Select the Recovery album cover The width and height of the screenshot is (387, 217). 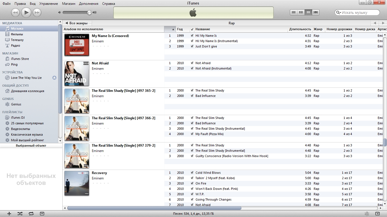76,183
